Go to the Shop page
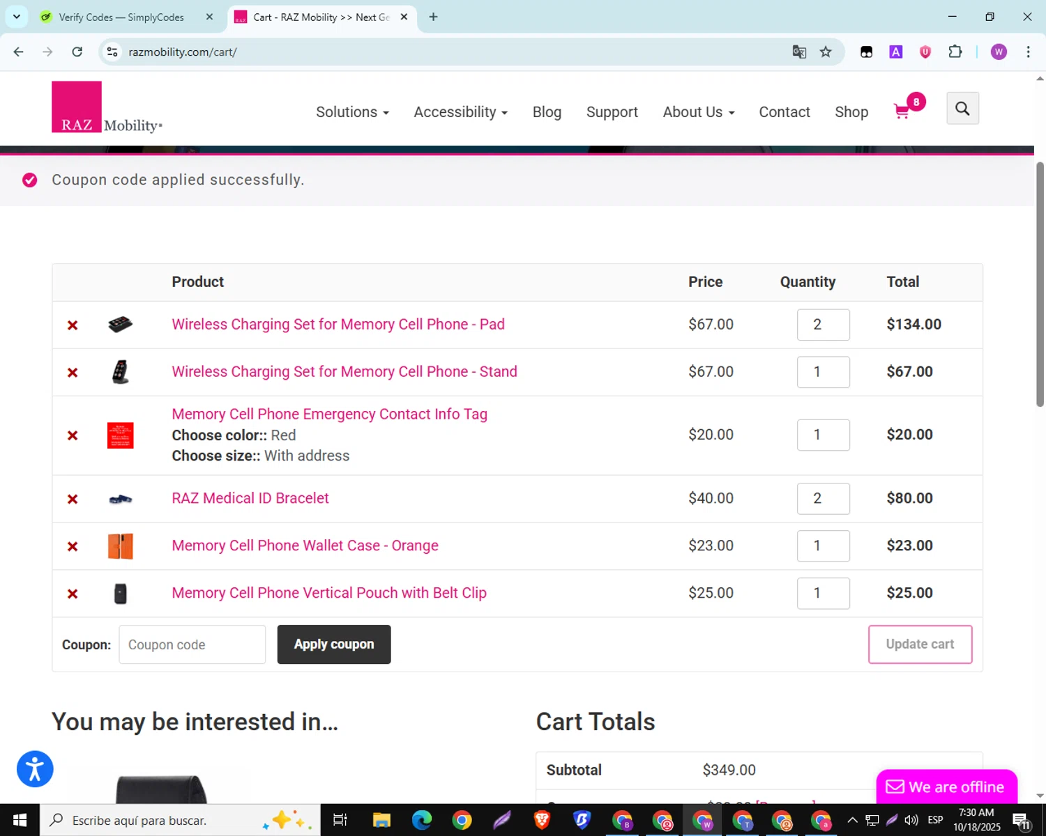1046x836 pixels. coord(851,112)
